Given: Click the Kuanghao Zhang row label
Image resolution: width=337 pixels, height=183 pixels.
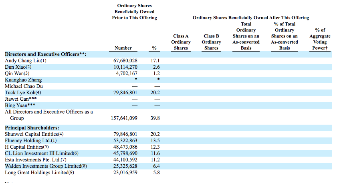Looking at the screenshot, I should (23, 80).
